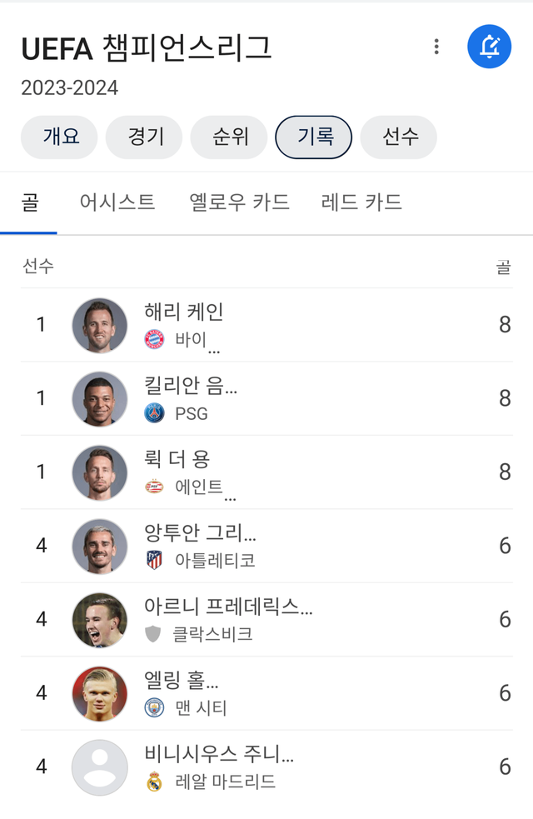Click 비니시우스 placeholder avatar

100,767
